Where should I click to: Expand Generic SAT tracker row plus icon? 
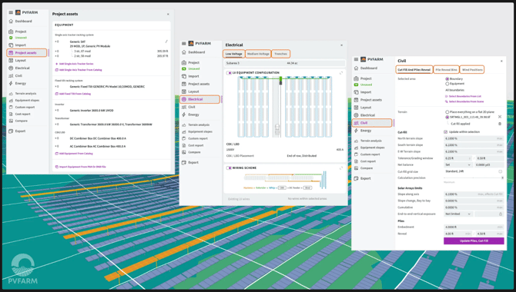56,41
